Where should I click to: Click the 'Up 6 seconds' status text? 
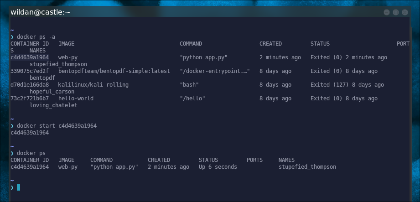click(x=218, y=167)
